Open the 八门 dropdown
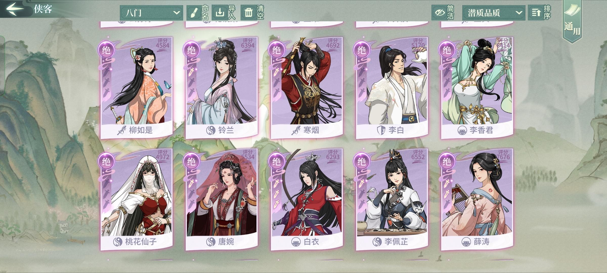Image resolution: width=607 pixels, height=273 pixels. tap(151, 13)
